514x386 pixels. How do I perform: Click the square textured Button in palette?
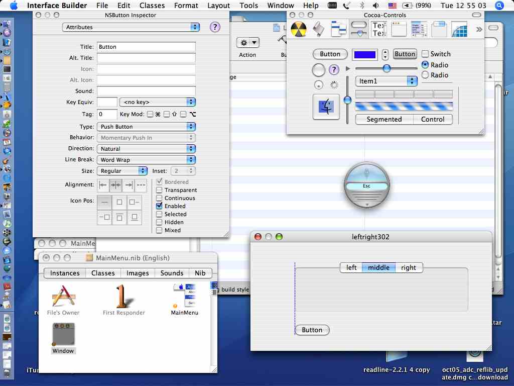[x=405, y=54]
